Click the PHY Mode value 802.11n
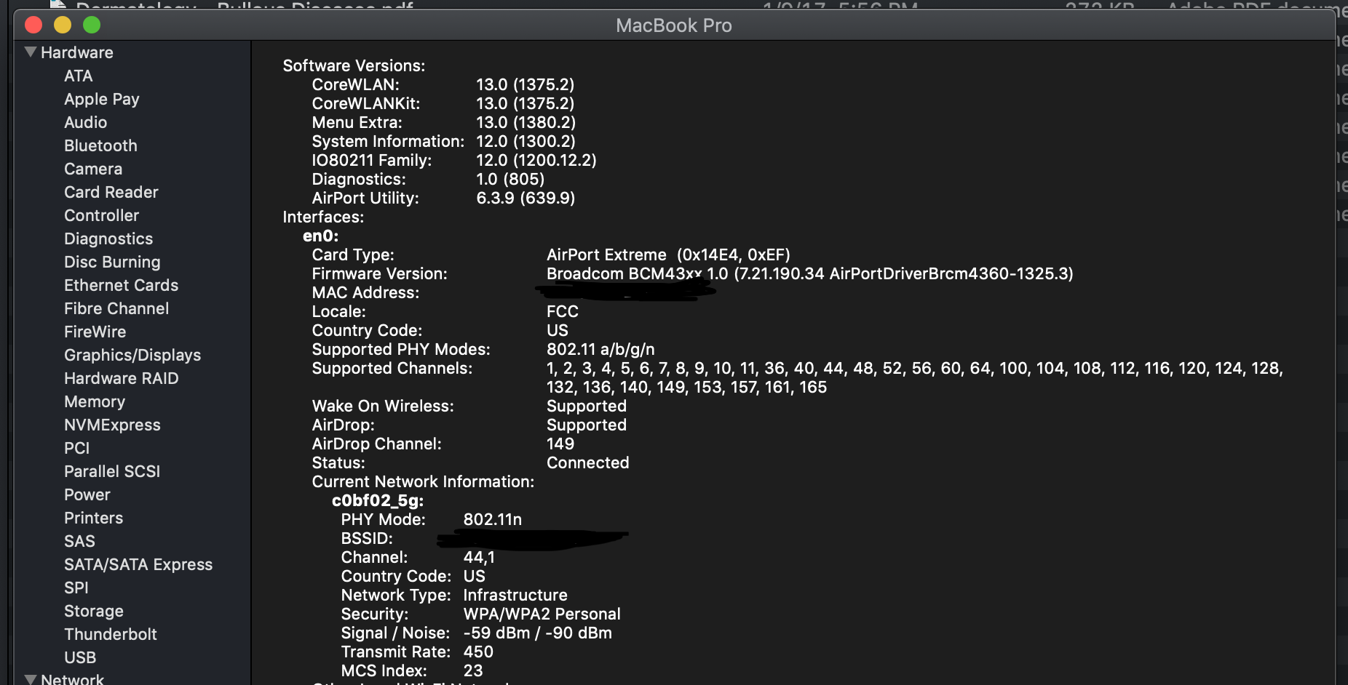The height and width of the screenshot is (685, 1348). 493,519
